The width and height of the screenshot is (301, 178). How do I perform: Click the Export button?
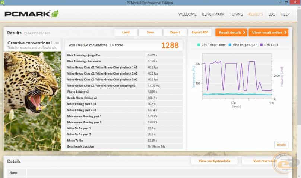click(175, 32)
